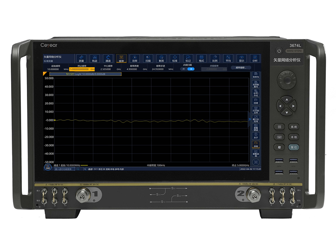Viewport: 336px width, 245px height.
Task: Start recording with the 录制 icon
Action: click(256, 144)
